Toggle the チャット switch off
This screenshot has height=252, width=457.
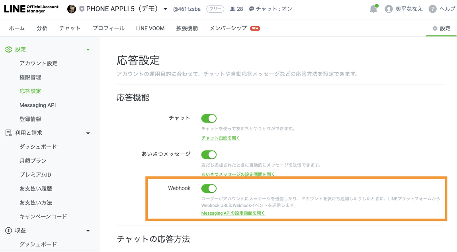[209, 118]
